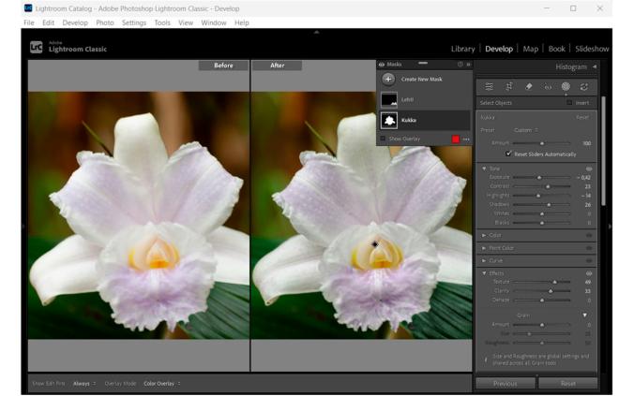The width and height of the screenshot is (634, 396).
Task: Expand the Color section triangle
Action: 484,235
